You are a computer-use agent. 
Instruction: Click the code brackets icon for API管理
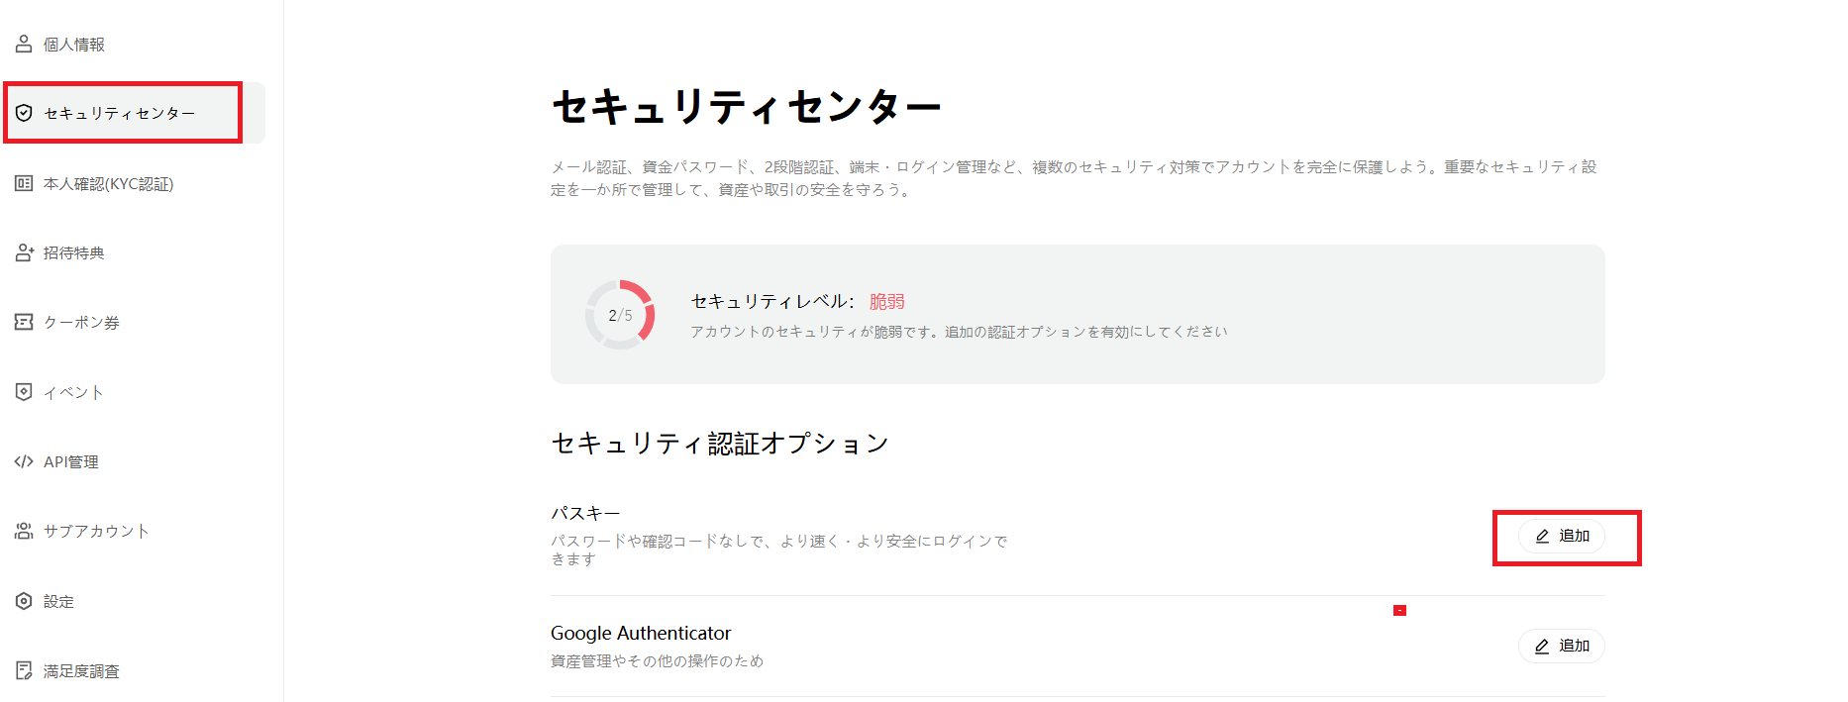click(x=24, y=461)
